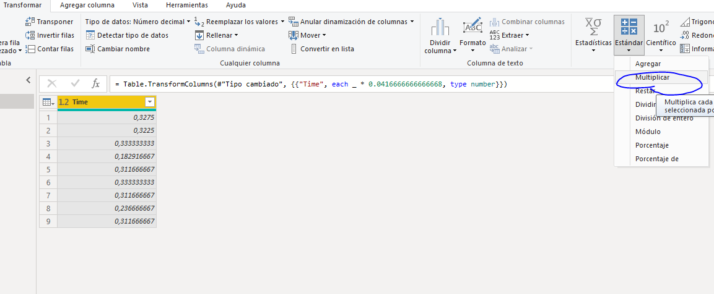
Task: Open the Vista tab
Action: pos(140,6)
